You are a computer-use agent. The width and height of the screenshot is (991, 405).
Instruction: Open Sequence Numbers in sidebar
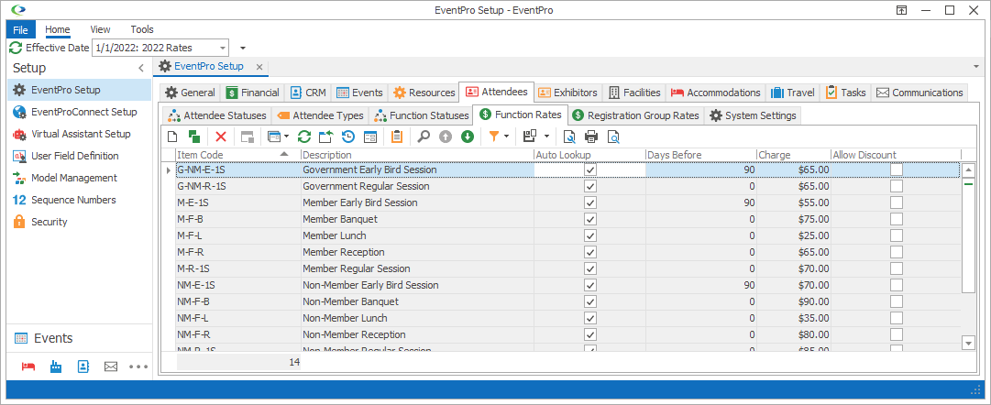coord(79,200)
